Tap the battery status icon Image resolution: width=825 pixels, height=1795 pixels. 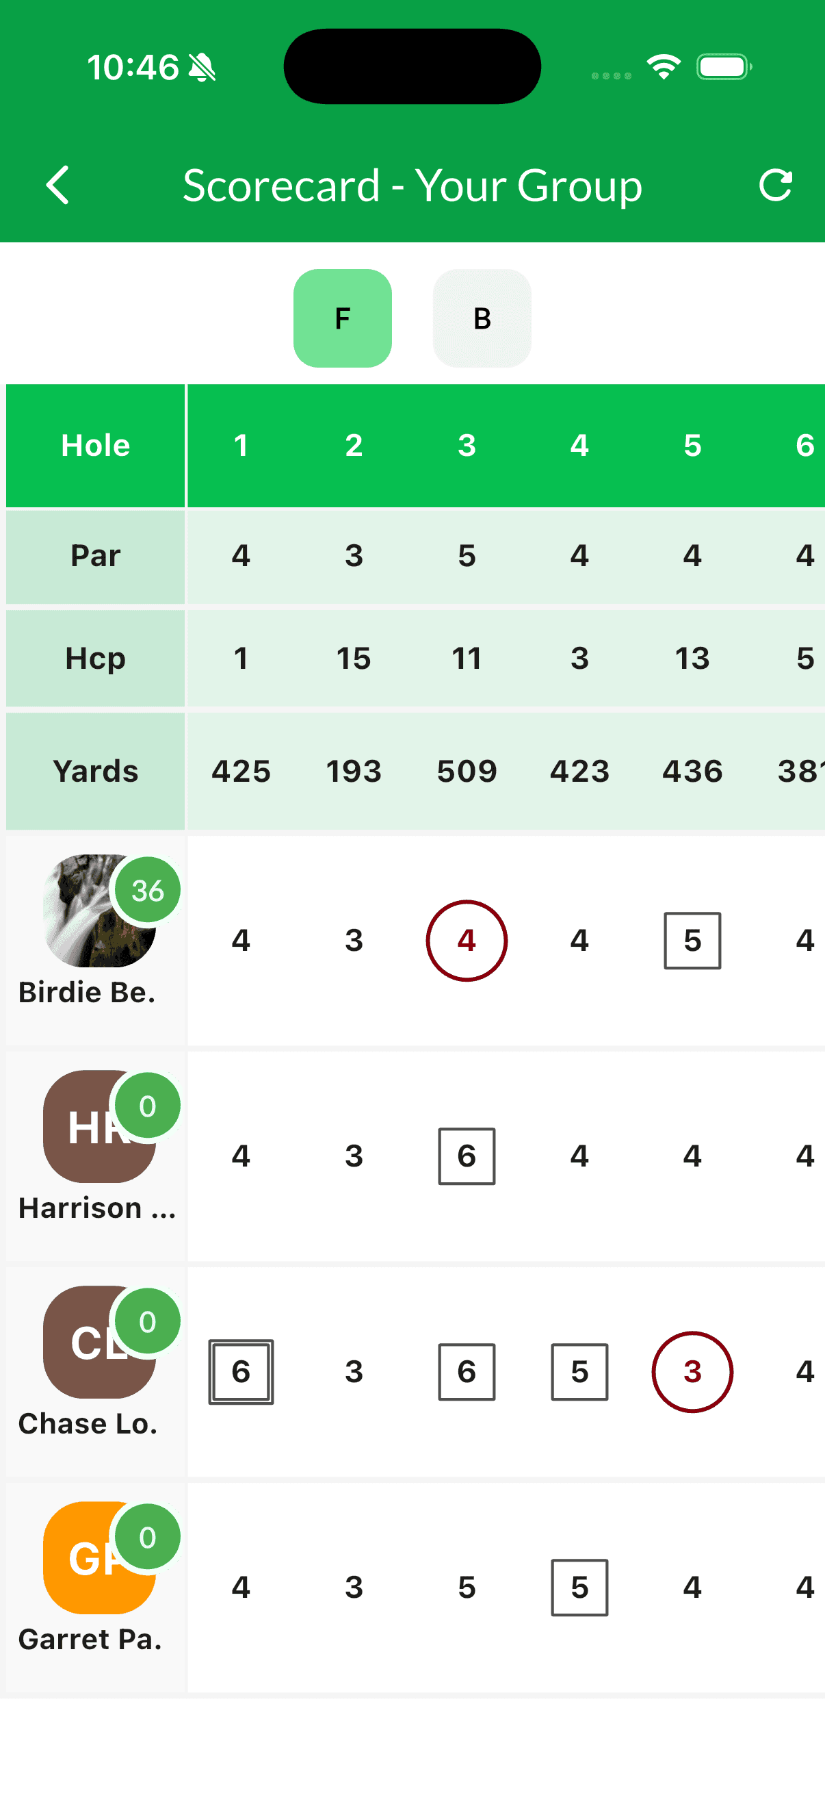coord(723,67)
